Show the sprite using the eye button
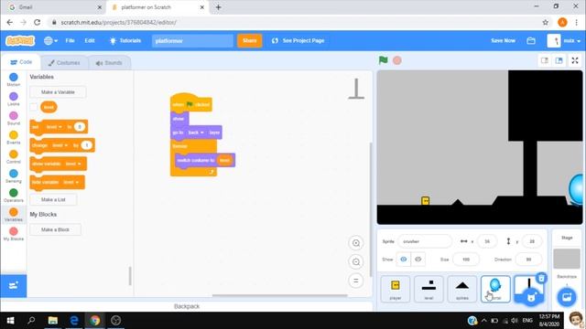Screen dimensions: 586x329 [x=403, y=260]
